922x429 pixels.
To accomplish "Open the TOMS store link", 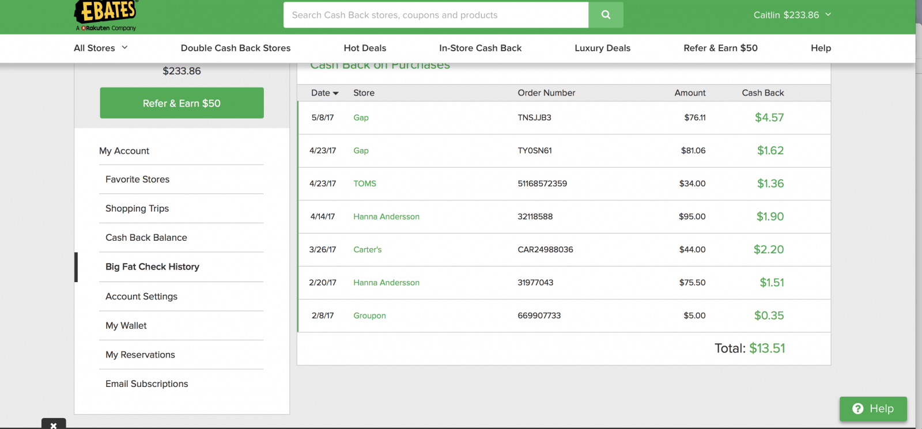I will (365, 184).
